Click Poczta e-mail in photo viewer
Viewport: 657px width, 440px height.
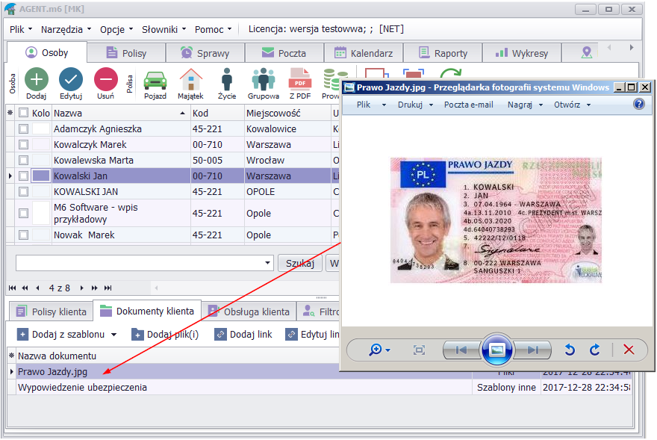point(468,105)
